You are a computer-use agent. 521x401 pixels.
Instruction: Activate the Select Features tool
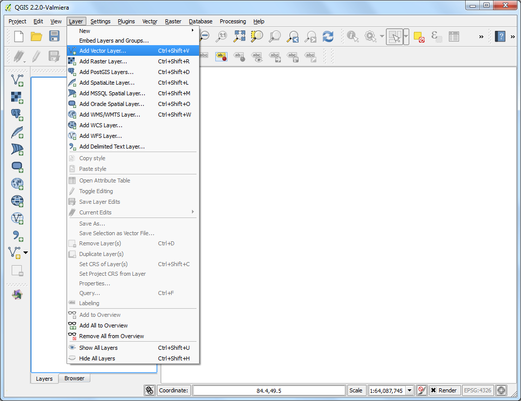(395, 37)
